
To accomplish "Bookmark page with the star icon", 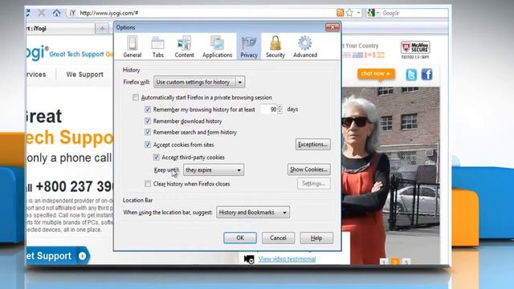I will (349, 13).
